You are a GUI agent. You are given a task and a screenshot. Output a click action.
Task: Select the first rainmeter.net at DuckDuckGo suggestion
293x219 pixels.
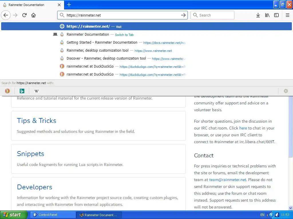click(x=146, y=66)
